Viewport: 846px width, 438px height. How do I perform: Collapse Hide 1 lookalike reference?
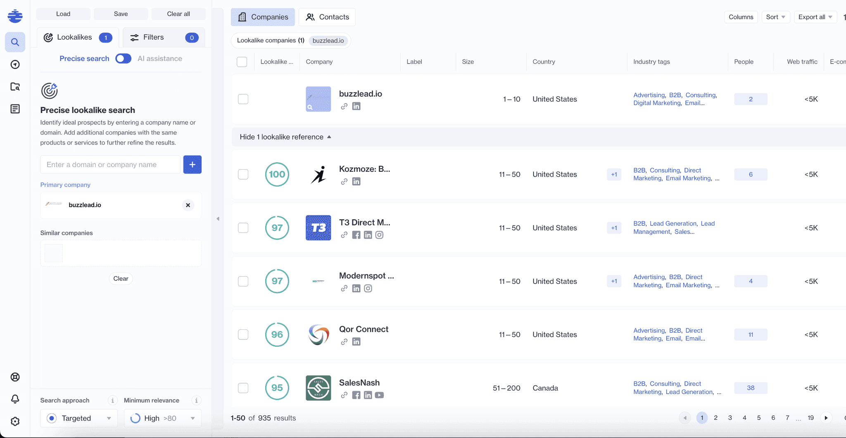(x=285, y=137)
